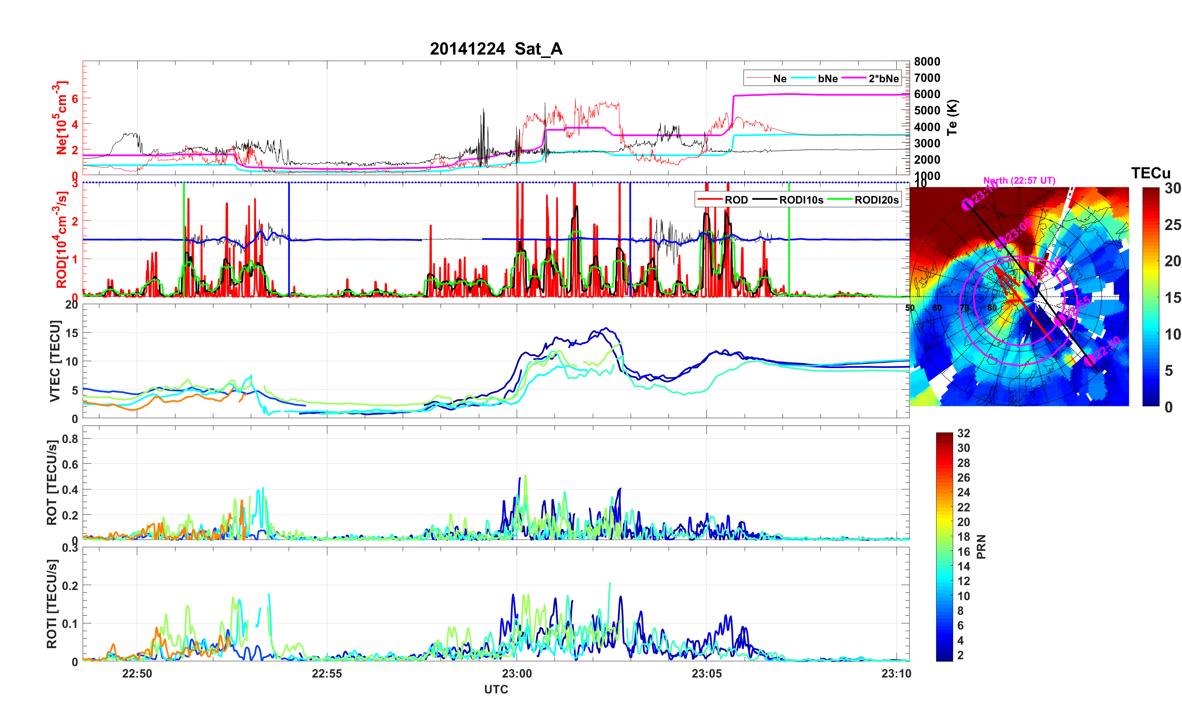Image resolution: width=1182 pixels, height=715 pixels.
Task: Click the UTC x-axis label
Action: (496, 689)
